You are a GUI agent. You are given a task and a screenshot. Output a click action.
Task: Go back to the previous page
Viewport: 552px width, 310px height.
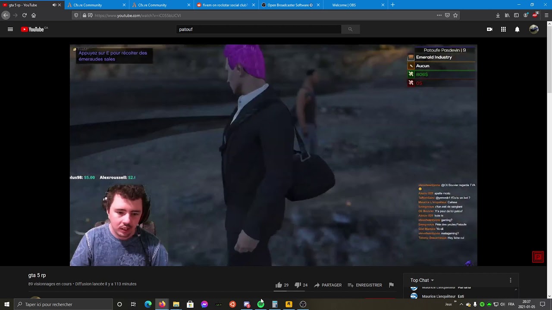tap(6, 15)
